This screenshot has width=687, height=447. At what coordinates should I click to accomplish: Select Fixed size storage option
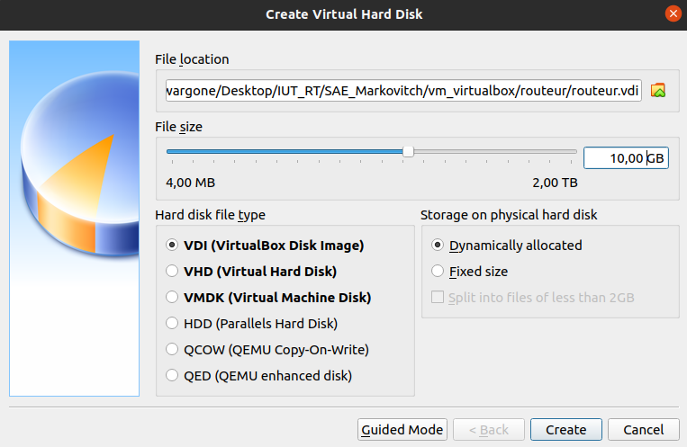[438, 271]
